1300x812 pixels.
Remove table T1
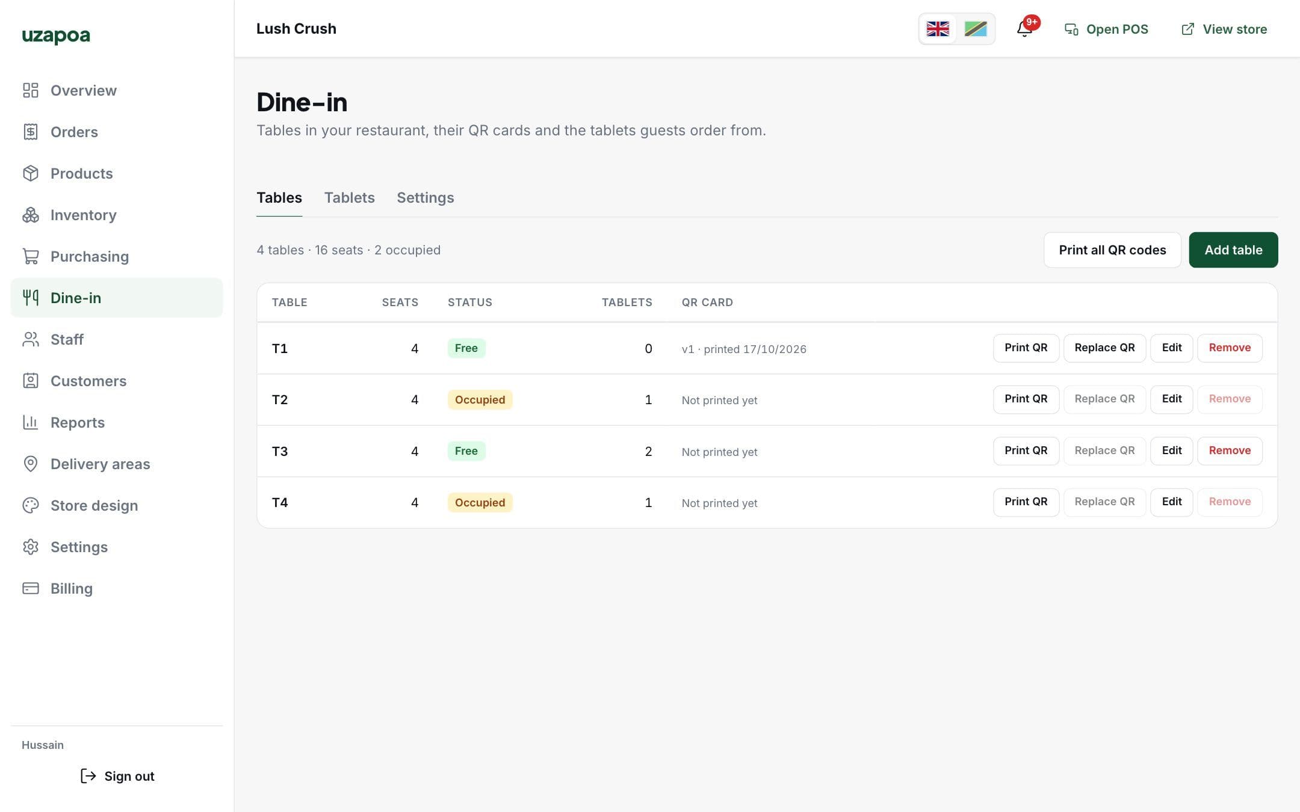coord(1230,348)
